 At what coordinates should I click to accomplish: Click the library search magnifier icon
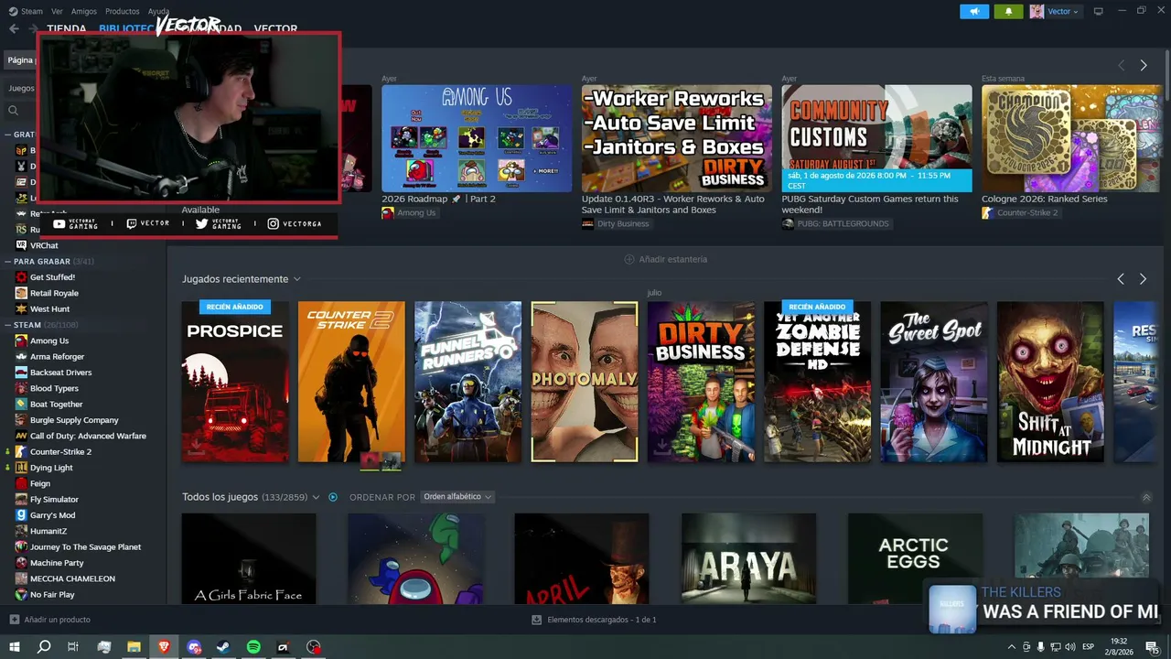tap(13, 110)
